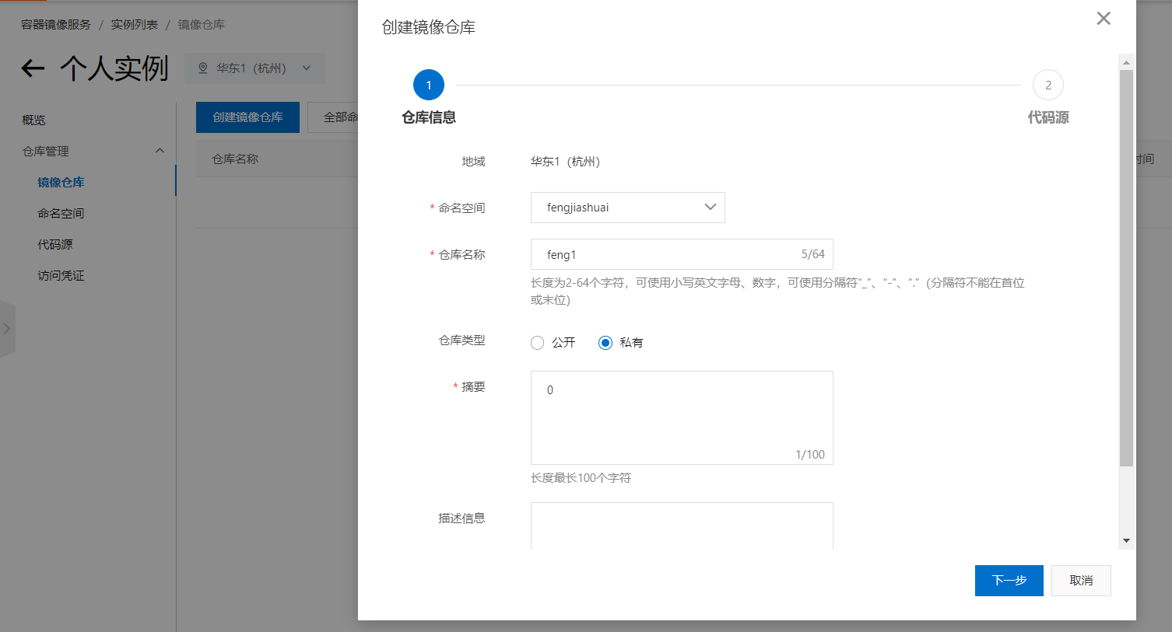The image size is (1172, 632).
Task: Click the back arrow beside 个人实例
Action: tap(33, 69)
